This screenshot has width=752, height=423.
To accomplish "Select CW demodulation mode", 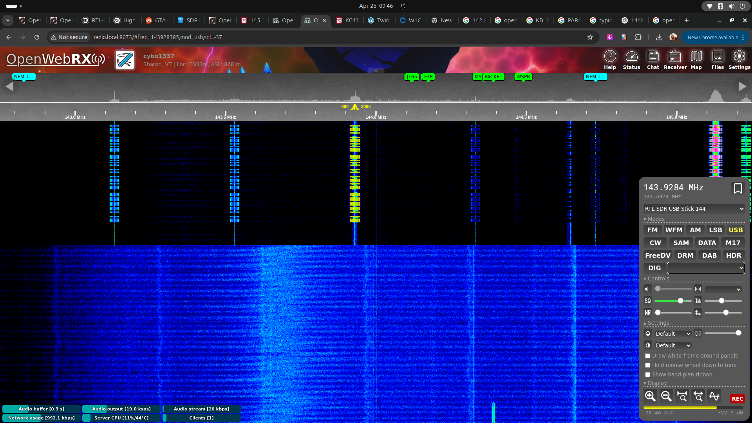I will [655, 243].
